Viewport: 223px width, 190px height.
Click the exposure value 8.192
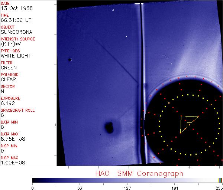pyautogui.click(x=7, y=103)
